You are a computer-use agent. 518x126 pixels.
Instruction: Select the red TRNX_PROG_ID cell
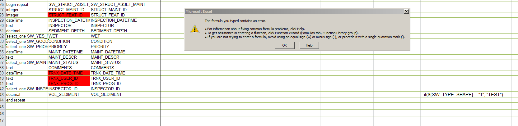coord(69,83)
